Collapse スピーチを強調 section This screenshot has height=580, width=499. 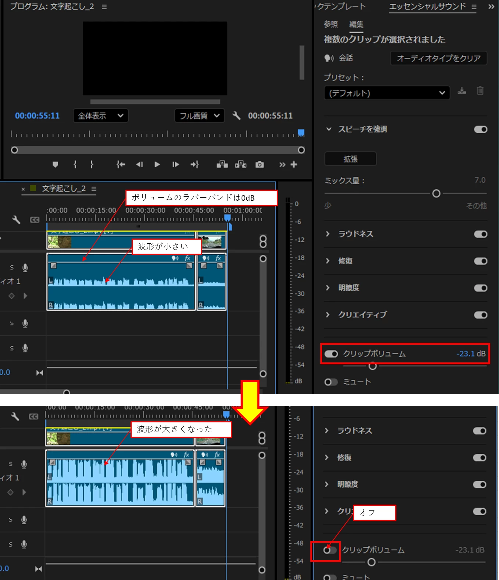click(329, 129)
